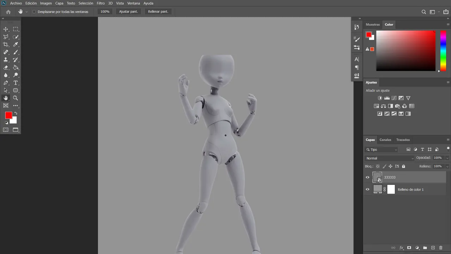
Task: Select the Zoom magnifier tool
Action: point(16,98)
